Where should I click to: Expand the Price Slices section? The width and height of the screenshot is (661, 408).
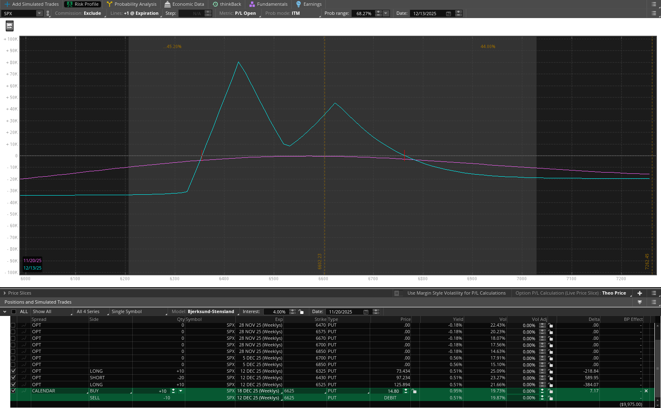pyautogui.click(x=5, y=293)
